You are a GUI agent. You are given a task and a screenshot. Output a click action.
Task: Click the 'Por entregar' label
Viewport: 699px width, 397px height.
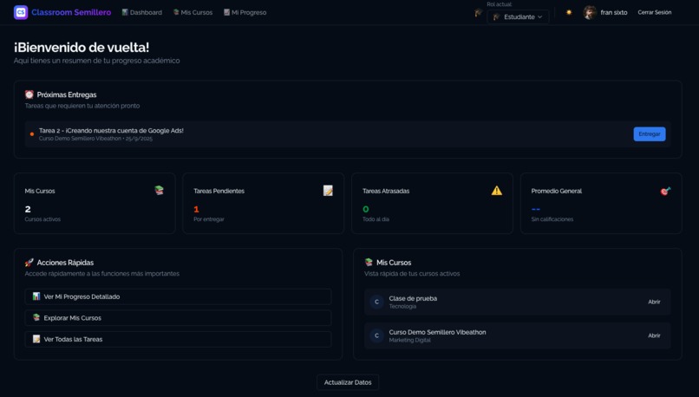click(209, 219)
